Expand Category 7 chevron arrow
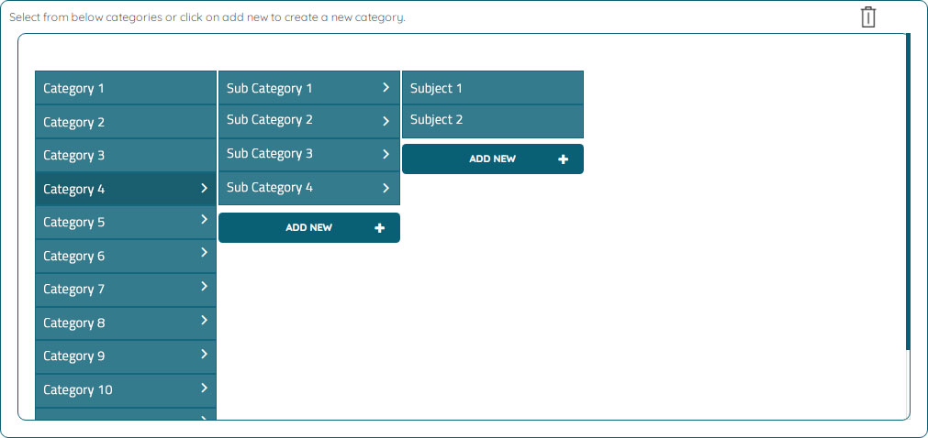Viewport: 928px width, 438px height. pos(204,286)
